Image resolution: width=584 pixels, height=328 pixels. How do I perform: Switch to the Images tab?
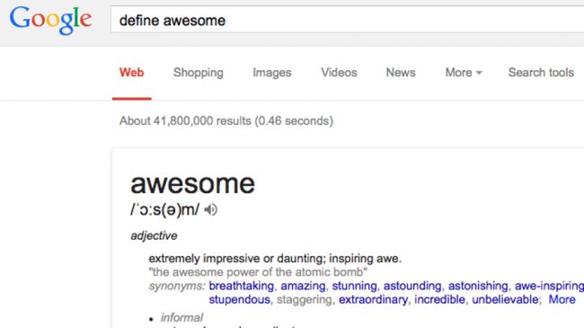tap(272, 72)
